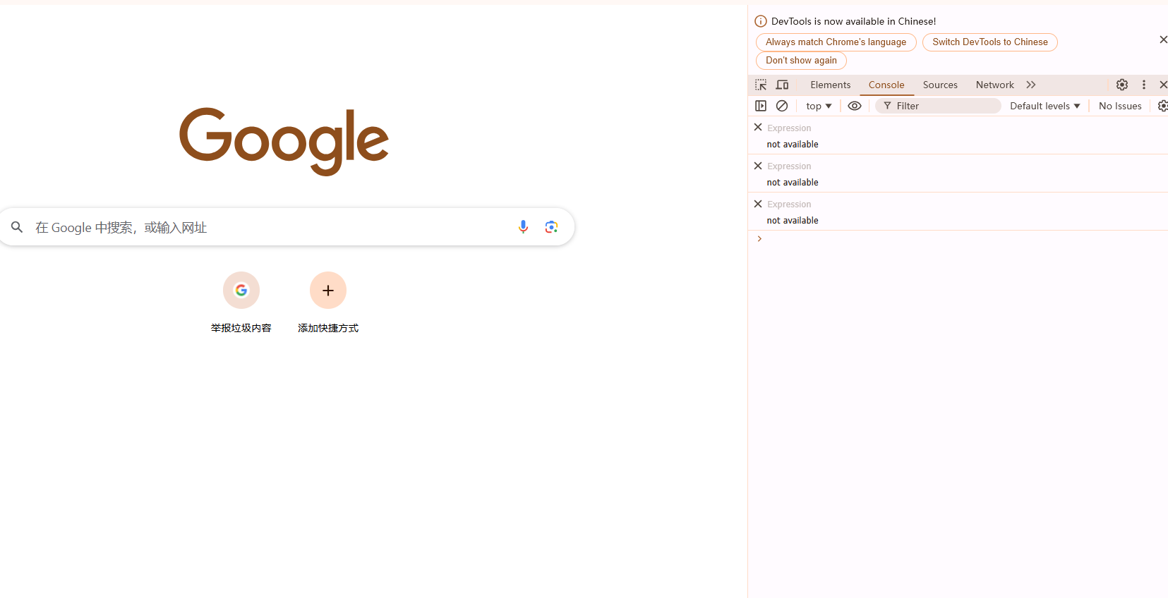The width and height of the screenshot is (1168, 598).
Task: Click the 举报垃圾内容 label
Action: pos(241,328)
